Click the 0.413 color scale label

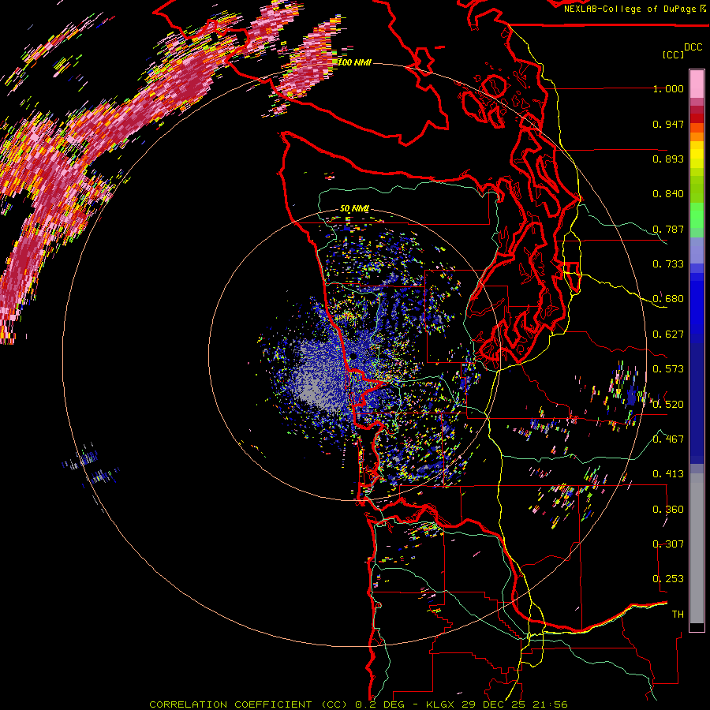pyautogui.click(x=668, y=474)
